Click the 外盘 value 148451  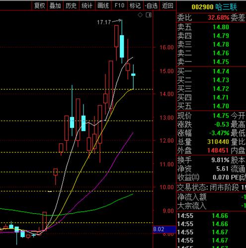click(218, 150)
